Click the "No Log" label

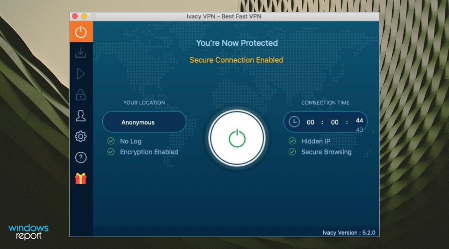tap(131, 141)
